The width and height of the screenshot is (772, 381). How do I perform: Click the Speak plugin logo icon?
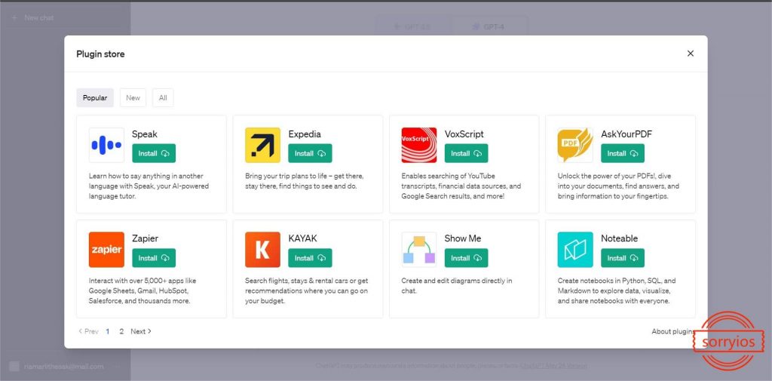106,145
